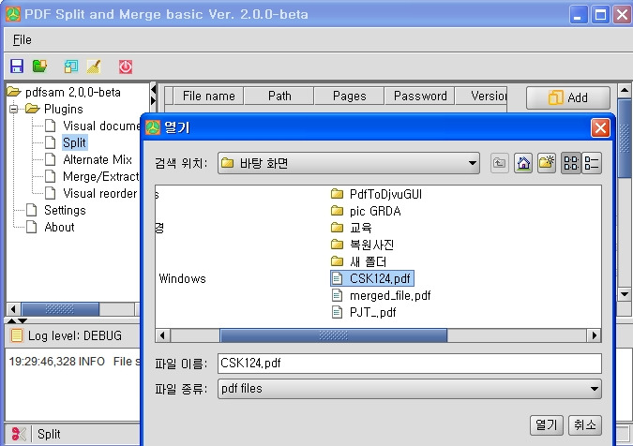Click the Home desktop icon in dialog
Viewport: 633px width, 446px height.
(523, 163)
